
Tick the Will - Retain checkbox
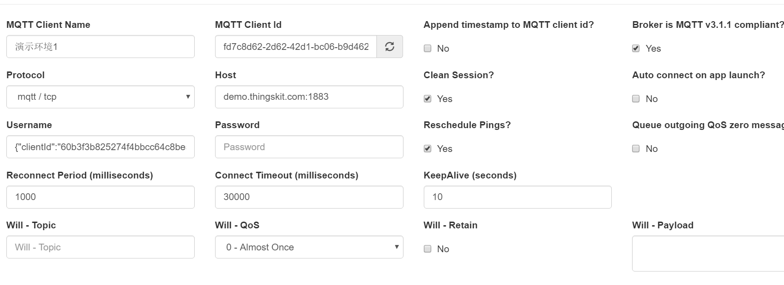[x=427, y=249]
